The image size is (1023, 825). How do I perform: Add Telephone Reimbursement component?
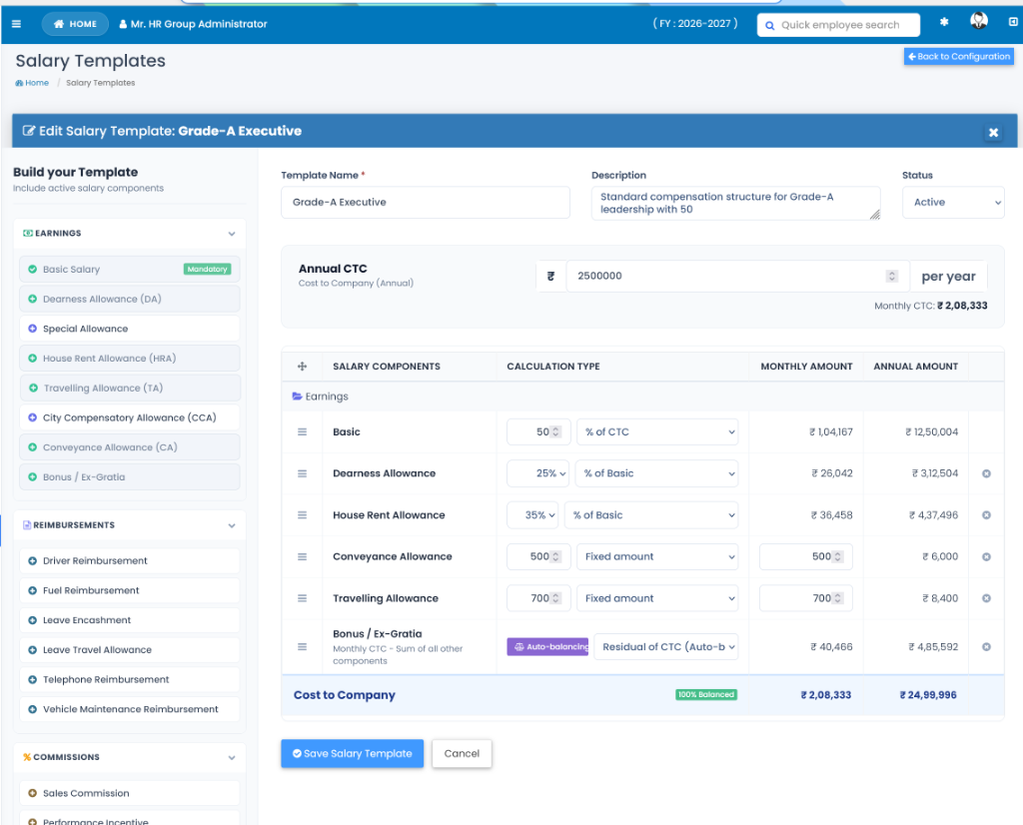(x=129, y=679)
